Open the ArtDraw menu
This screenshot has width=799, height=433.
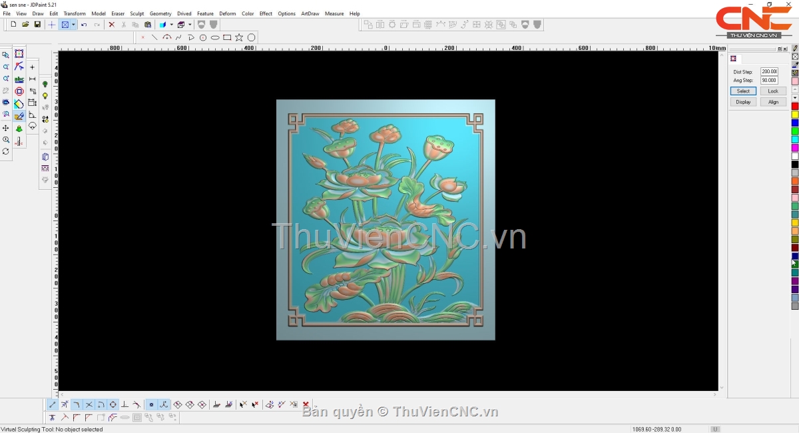coord(310,13)
